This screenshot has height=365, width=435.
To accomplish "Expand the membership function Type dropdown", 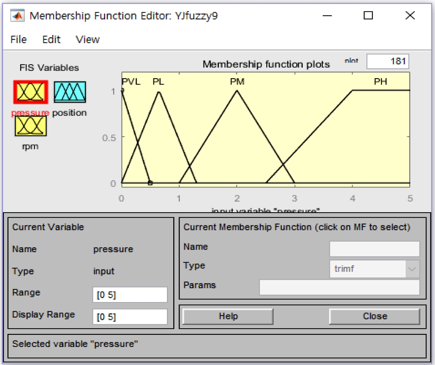I will coord(412,269).
